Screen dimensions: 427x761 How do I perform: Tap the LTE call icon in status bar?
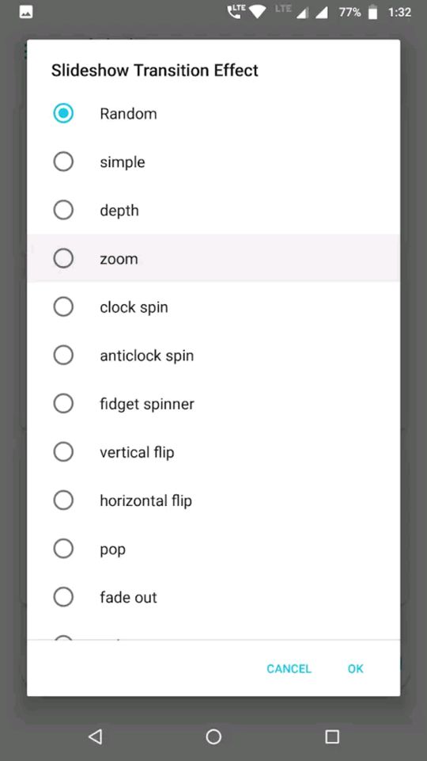(x=236, y=12)
